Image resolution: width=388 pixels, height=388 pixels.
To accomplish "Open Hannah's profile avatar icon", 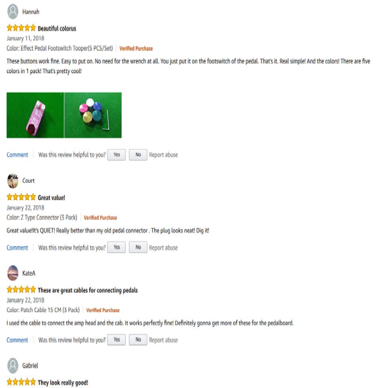I will 13,12.
